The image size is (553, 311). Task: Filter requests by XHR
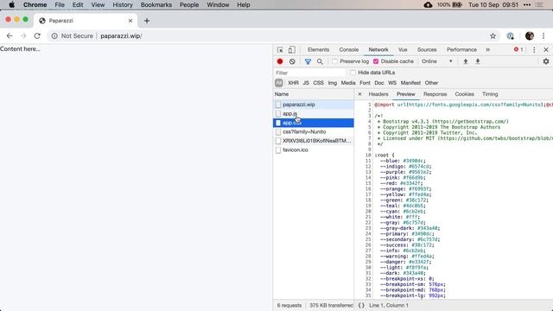(x=293, y=83)
